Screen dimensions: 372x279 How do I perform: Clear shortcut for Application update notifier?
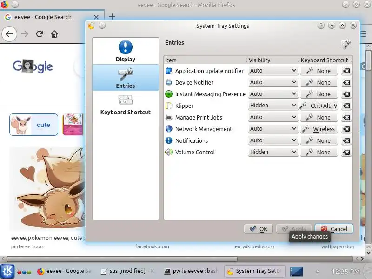(346, 71)
